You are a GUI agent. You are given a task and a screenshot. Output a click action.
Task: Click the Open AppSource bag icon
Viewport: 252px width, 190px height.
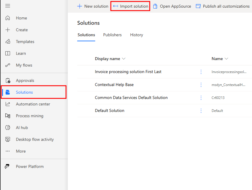click(155, 6)
